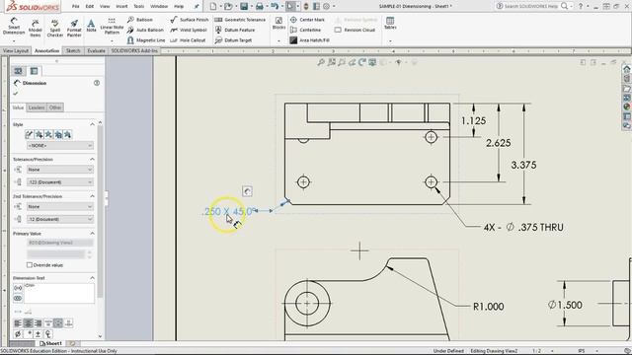632x355 pixels.
Task: Open Geometric Tolerance tool
Action: pyautogui.click(x=240, y=20)
